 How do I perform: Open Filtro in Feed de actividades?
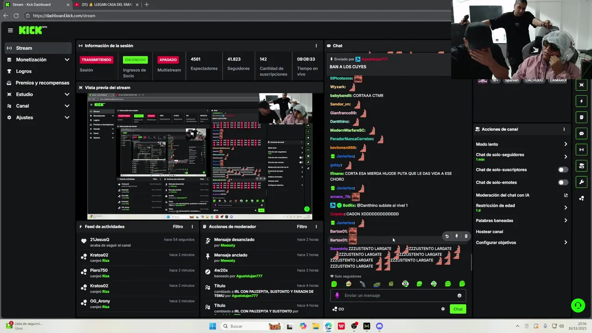(x=178, y=227)
